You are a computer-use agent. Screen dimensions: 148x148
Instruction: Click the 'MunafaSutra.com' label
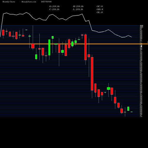pos(29,2)
